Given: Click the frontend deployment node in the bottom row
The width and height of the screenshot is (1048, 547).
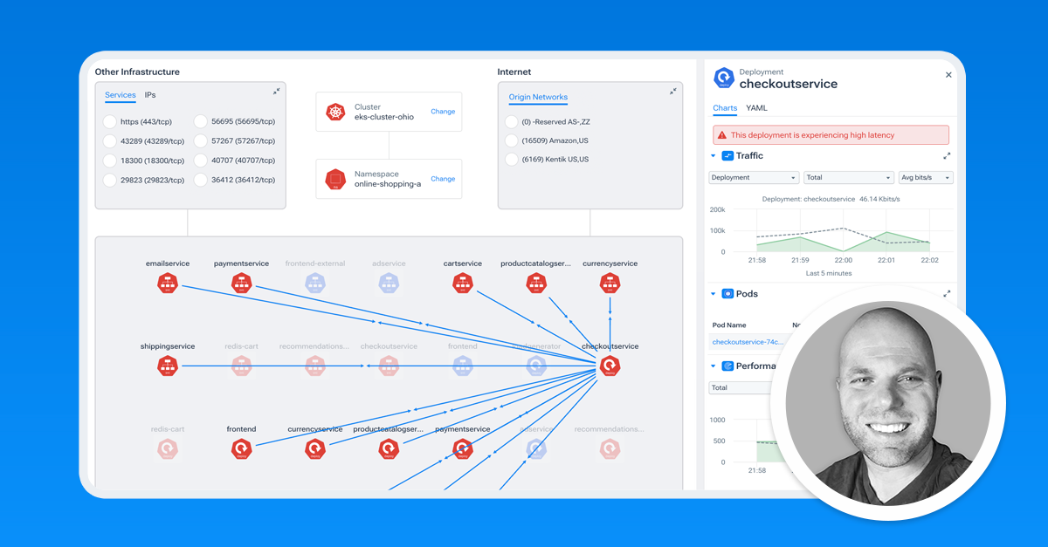Looking at the screenshot, I should point(241,449).
